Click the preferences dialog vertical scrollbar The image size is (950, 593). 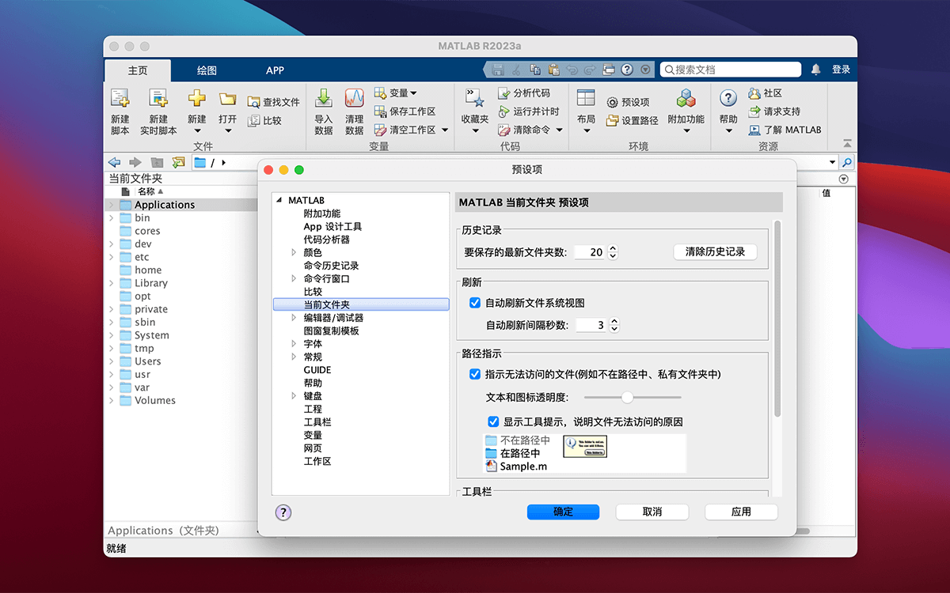tap(777, 320)
